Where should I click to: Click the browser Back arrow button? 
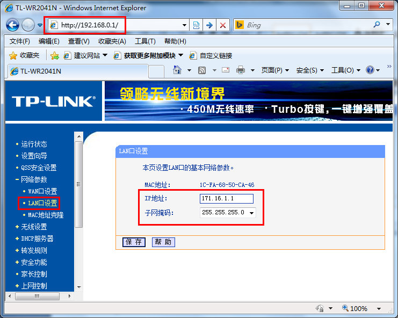[12, 25]
